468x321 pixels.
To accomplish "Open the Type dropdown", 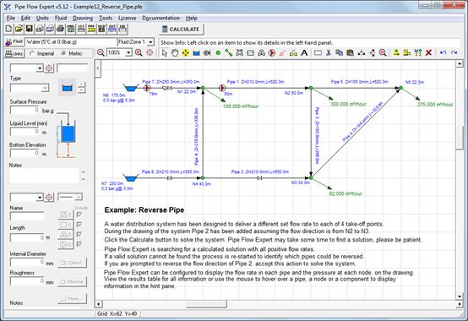I will [x=45, y=88].
